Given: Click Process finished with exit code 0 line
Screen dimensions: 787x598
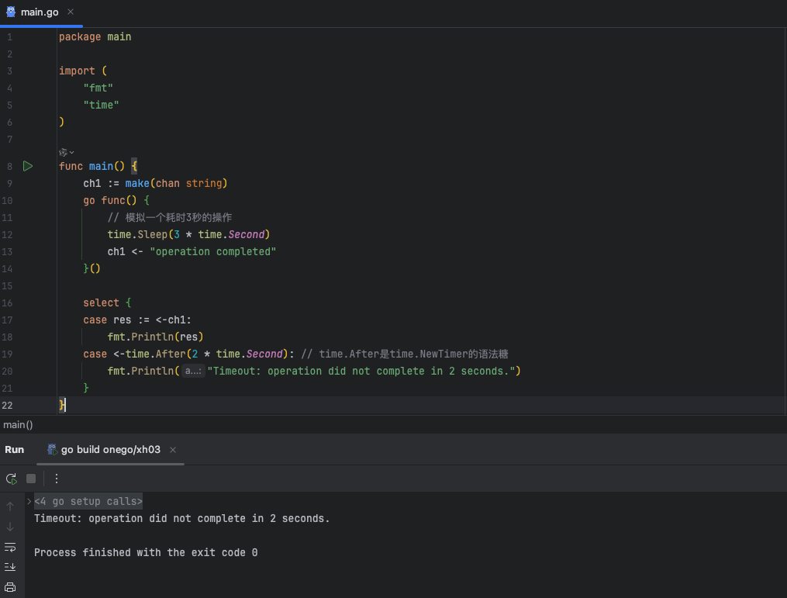Looking at the screenshot, I should 146,552.
